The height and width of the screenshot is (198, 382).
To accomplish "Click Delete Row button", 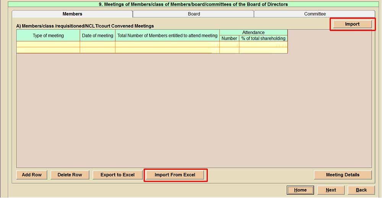I will (70, 175).
